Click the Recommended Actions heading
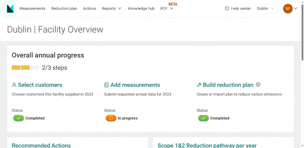Viewport: 304px width, 148px height. 41,146
